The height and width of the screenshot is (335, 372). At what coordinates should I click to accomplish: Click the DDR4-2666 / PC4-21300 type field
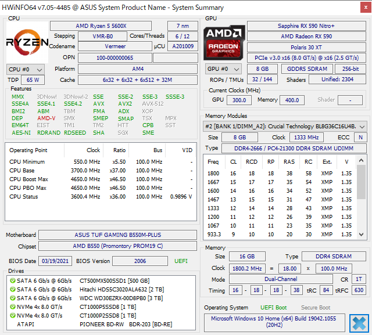click(294, 148)
